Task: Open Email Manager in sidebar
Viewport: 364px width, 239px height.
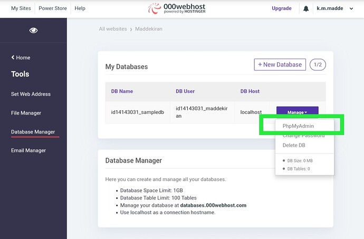Action: point(28,150)
